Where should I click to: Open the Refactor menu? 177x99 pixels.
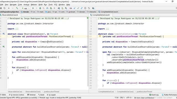pos(34,5)
